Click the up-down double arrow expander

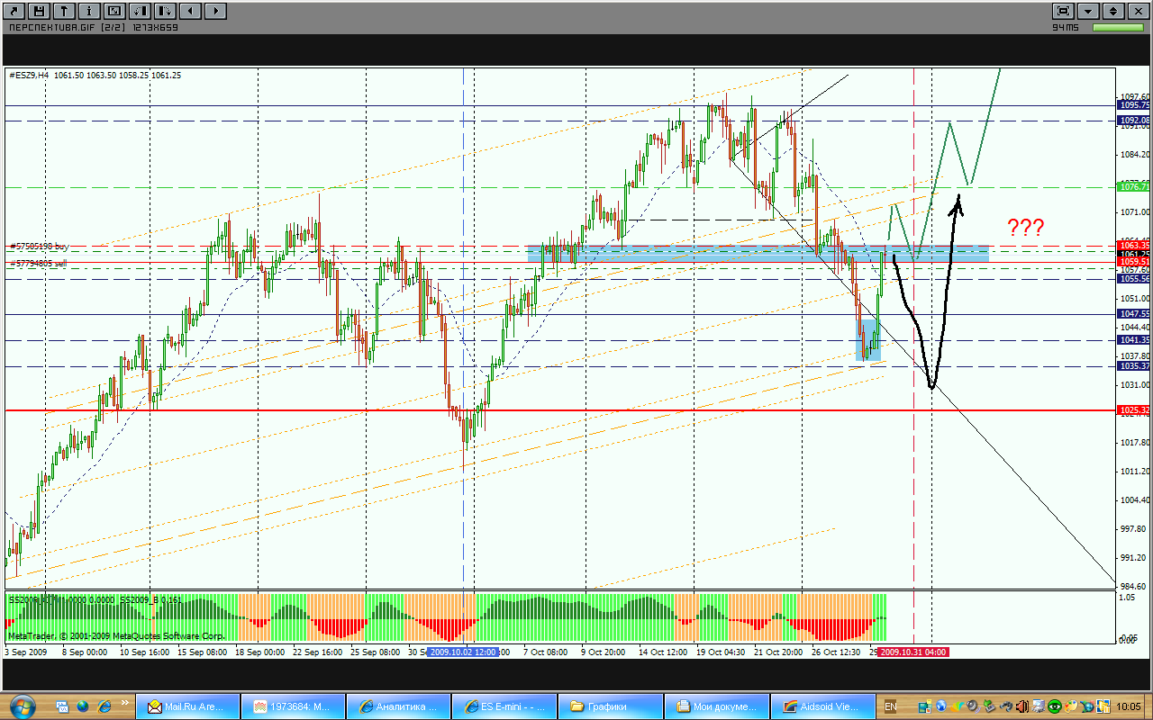[x=1113, y=11]
